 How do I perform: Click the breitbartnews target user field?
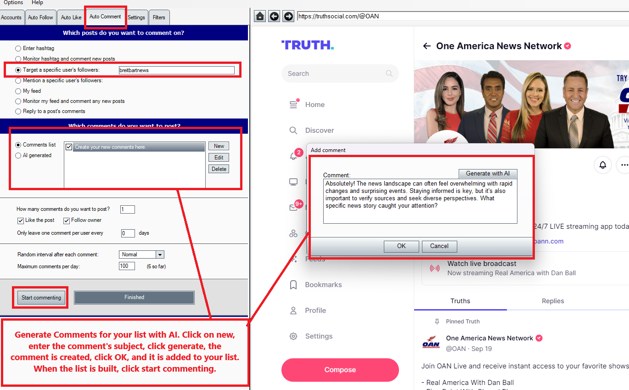click(176, 70)
